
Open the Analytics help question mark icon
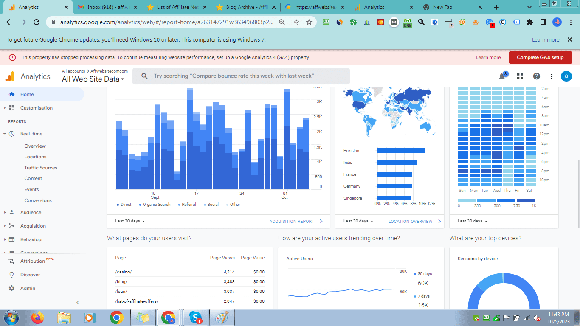[x=537, y=76]
